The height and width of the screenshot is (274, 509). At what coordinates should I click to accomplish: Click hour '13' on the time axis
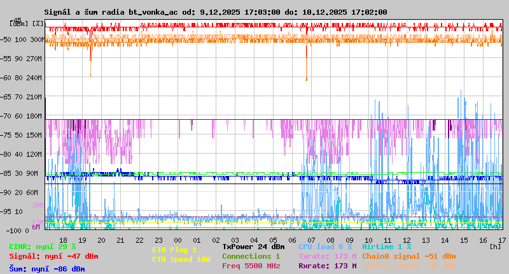pos(426,240)
